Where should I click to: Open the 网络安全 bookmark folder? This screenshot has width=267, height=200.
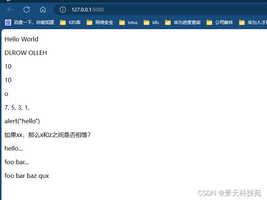(100, 23)
